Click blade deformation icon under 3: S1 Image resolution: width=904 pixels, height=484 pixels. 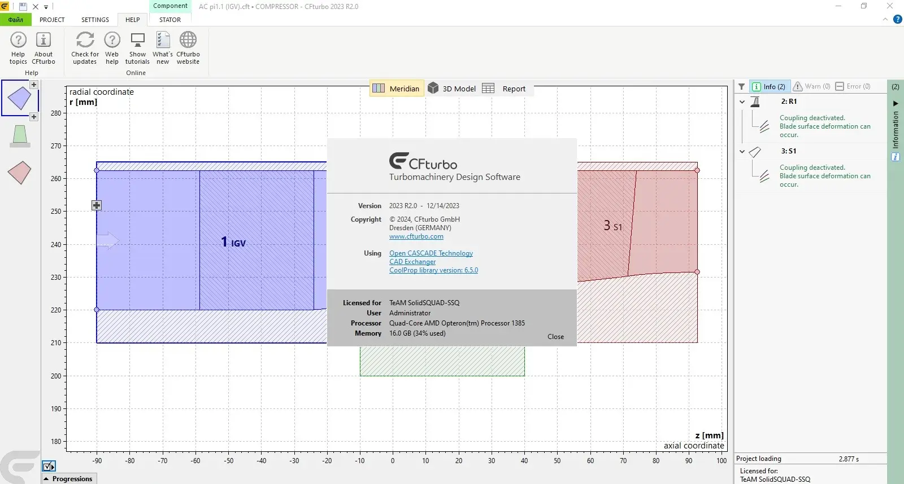[x=764, y=177]
